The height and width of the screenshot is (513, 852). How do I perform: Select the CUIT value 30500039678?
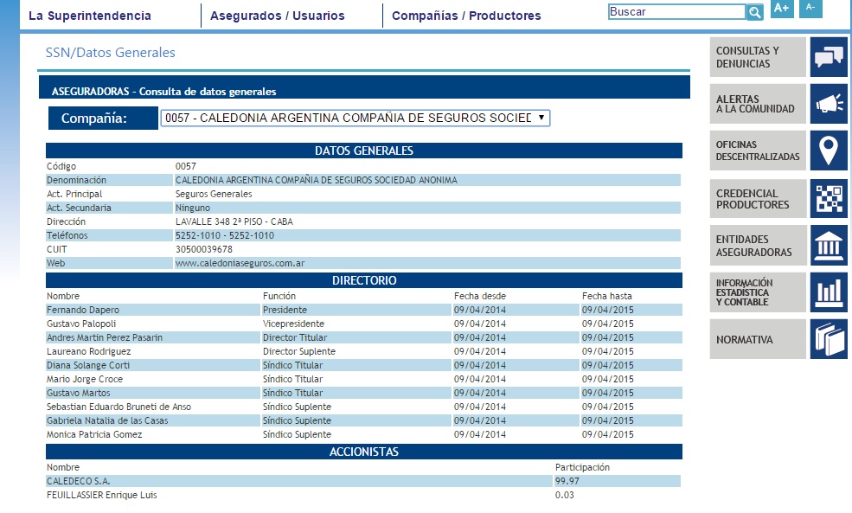point(204,249)
